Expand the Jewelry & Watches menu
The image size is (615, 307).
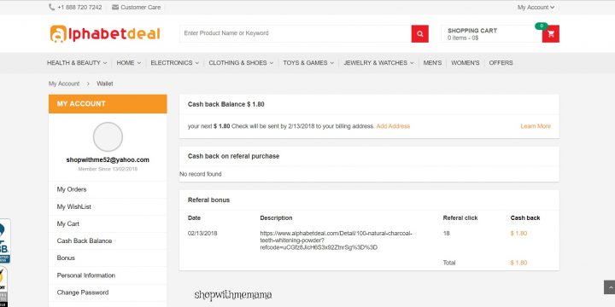coord(378,62)
